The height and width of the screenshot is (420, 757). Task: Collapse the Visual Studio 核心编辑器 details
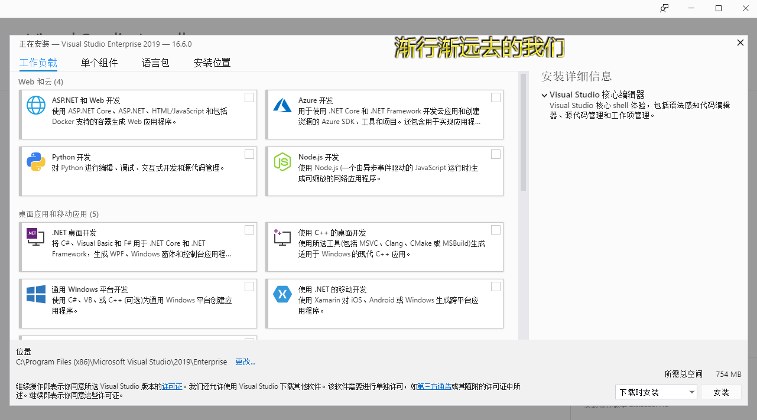click(x=544, y=95)
